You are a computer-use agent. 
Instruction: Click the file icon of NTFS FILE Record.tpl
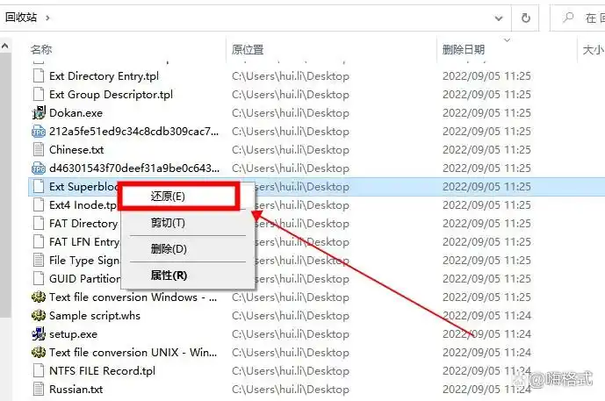[x=39, y=371]
